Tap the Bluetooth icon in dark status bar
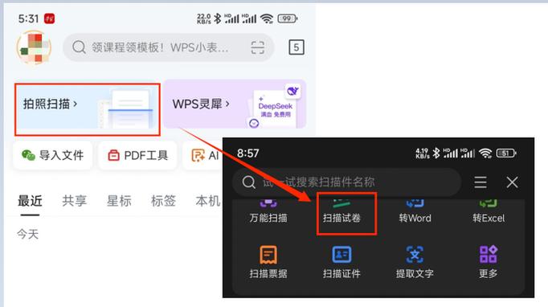Viewport: 548px width, 307px height. (x=436, y=153)
